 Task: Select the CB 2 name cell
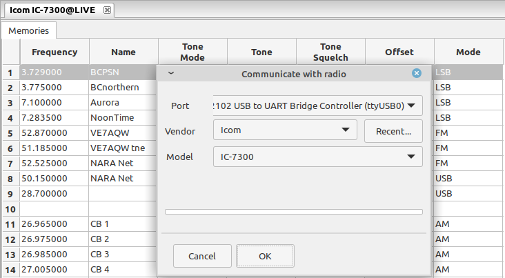coord(123,239)
